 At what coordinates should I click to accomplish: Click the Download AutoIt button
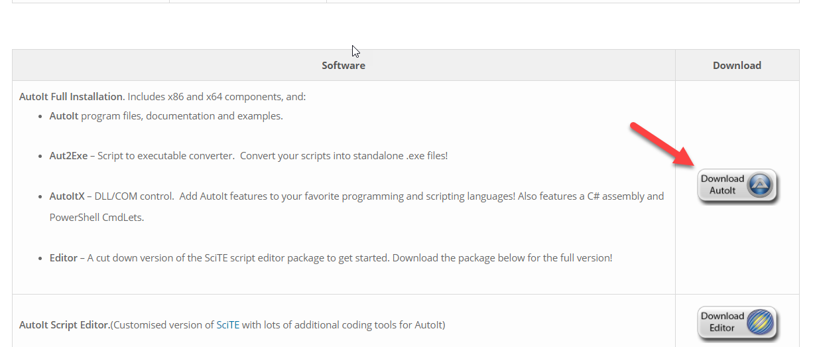(x=737, y=185)
